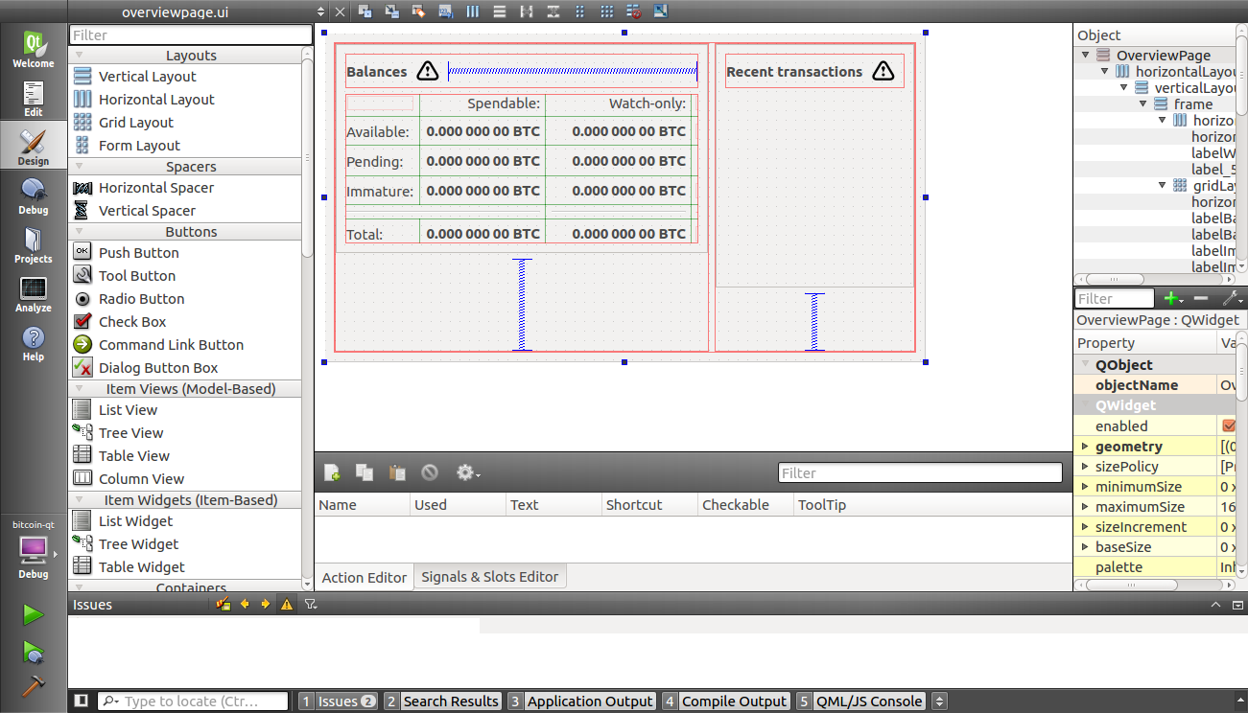Click the Build hammer icon

tap(33, 686)
